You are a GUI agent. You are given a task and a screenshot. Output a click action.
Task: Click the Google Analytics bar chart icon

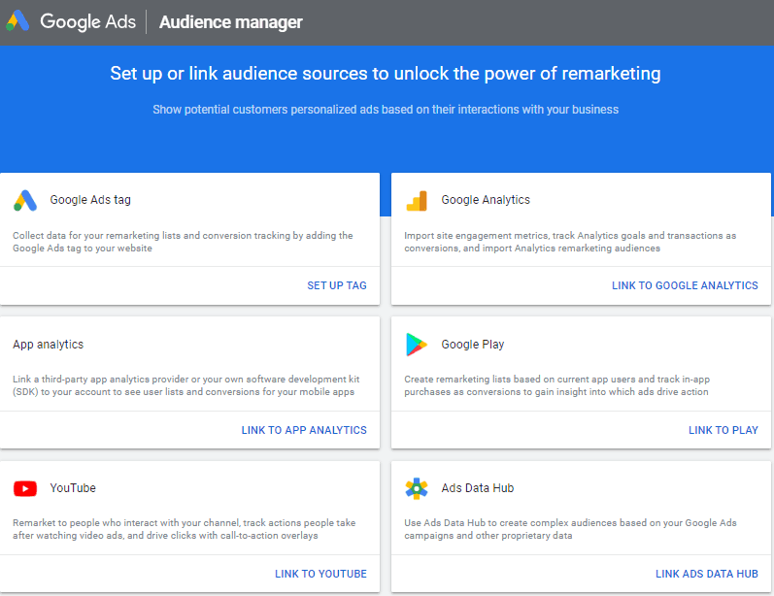coord(417,200)
